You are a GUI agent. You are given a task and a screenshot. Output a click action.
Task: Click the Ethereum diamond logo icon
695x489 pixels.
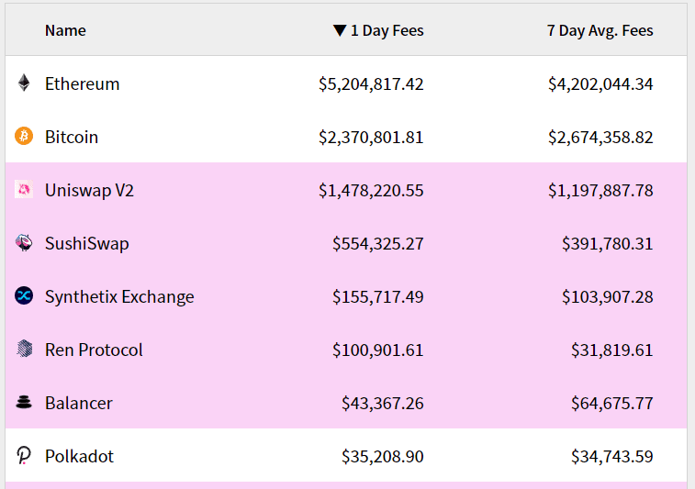tap(24, 83)
